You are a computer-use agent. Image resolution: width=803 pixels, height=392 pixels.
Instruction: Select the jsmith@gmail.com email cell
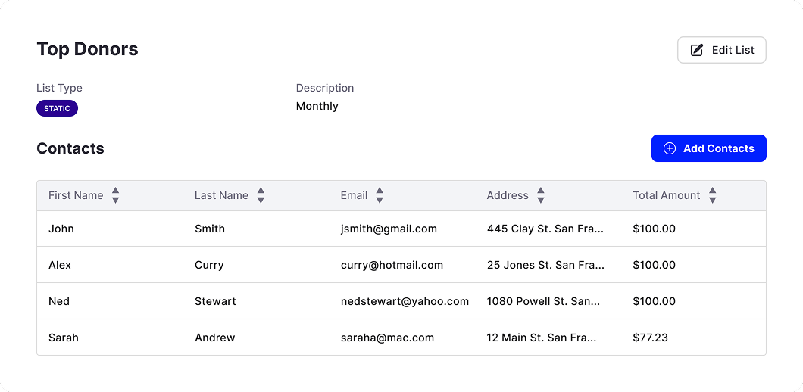point(389,229)
